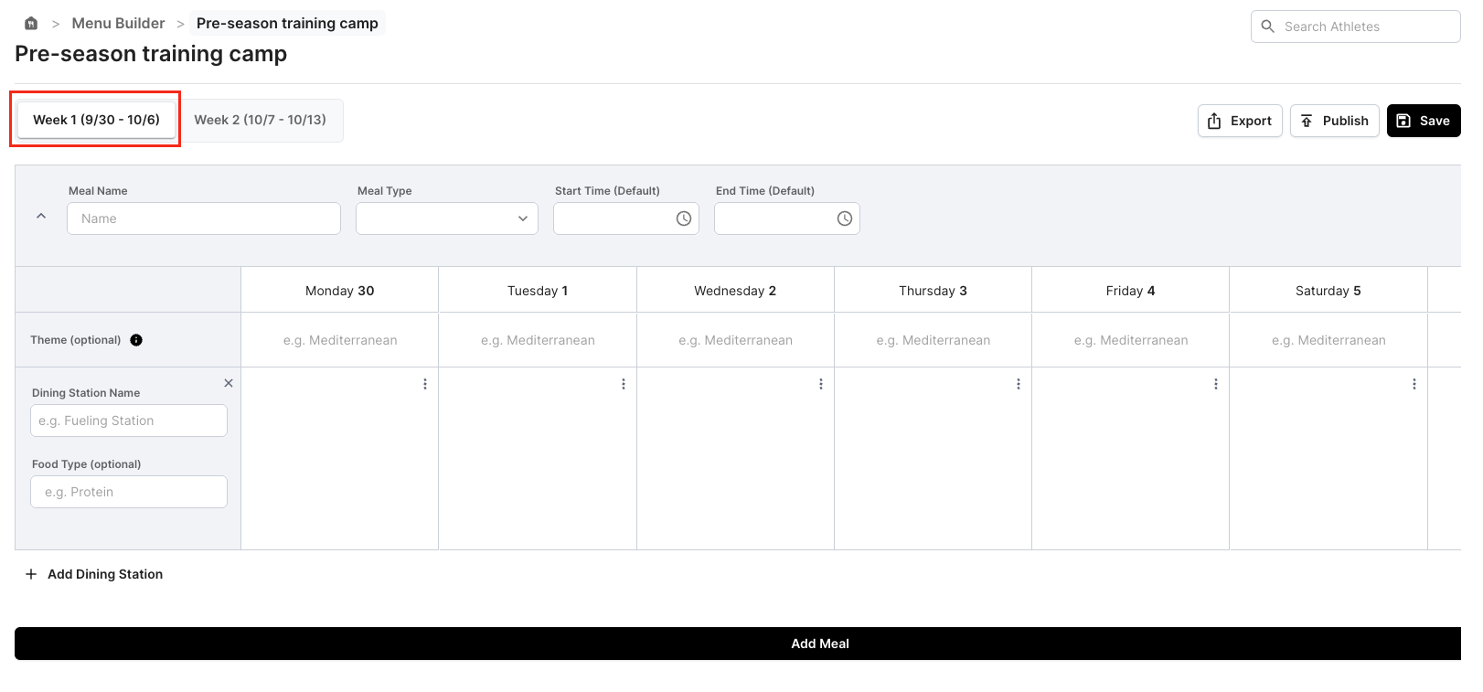Remove dining station with X icon
This screenshot has width=1483, height=692.
click(229, 383)
